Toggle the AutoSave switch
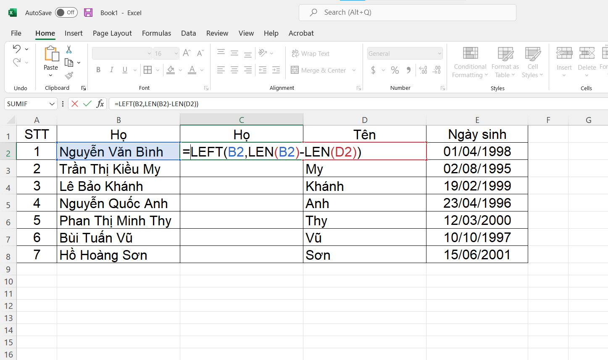The width and height of the screenshot is (608, 360). pyautogui.click(x=66, y=13)
